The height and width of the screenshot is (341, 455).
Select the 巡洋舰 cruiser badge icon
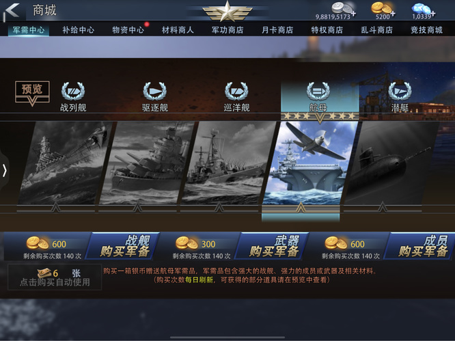(x=236, y=91)
